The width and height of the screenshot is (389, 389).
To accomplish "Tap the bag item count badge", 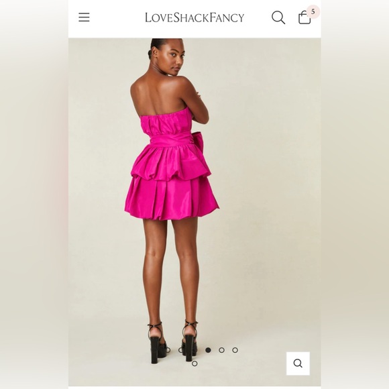I will pos(313,11).
